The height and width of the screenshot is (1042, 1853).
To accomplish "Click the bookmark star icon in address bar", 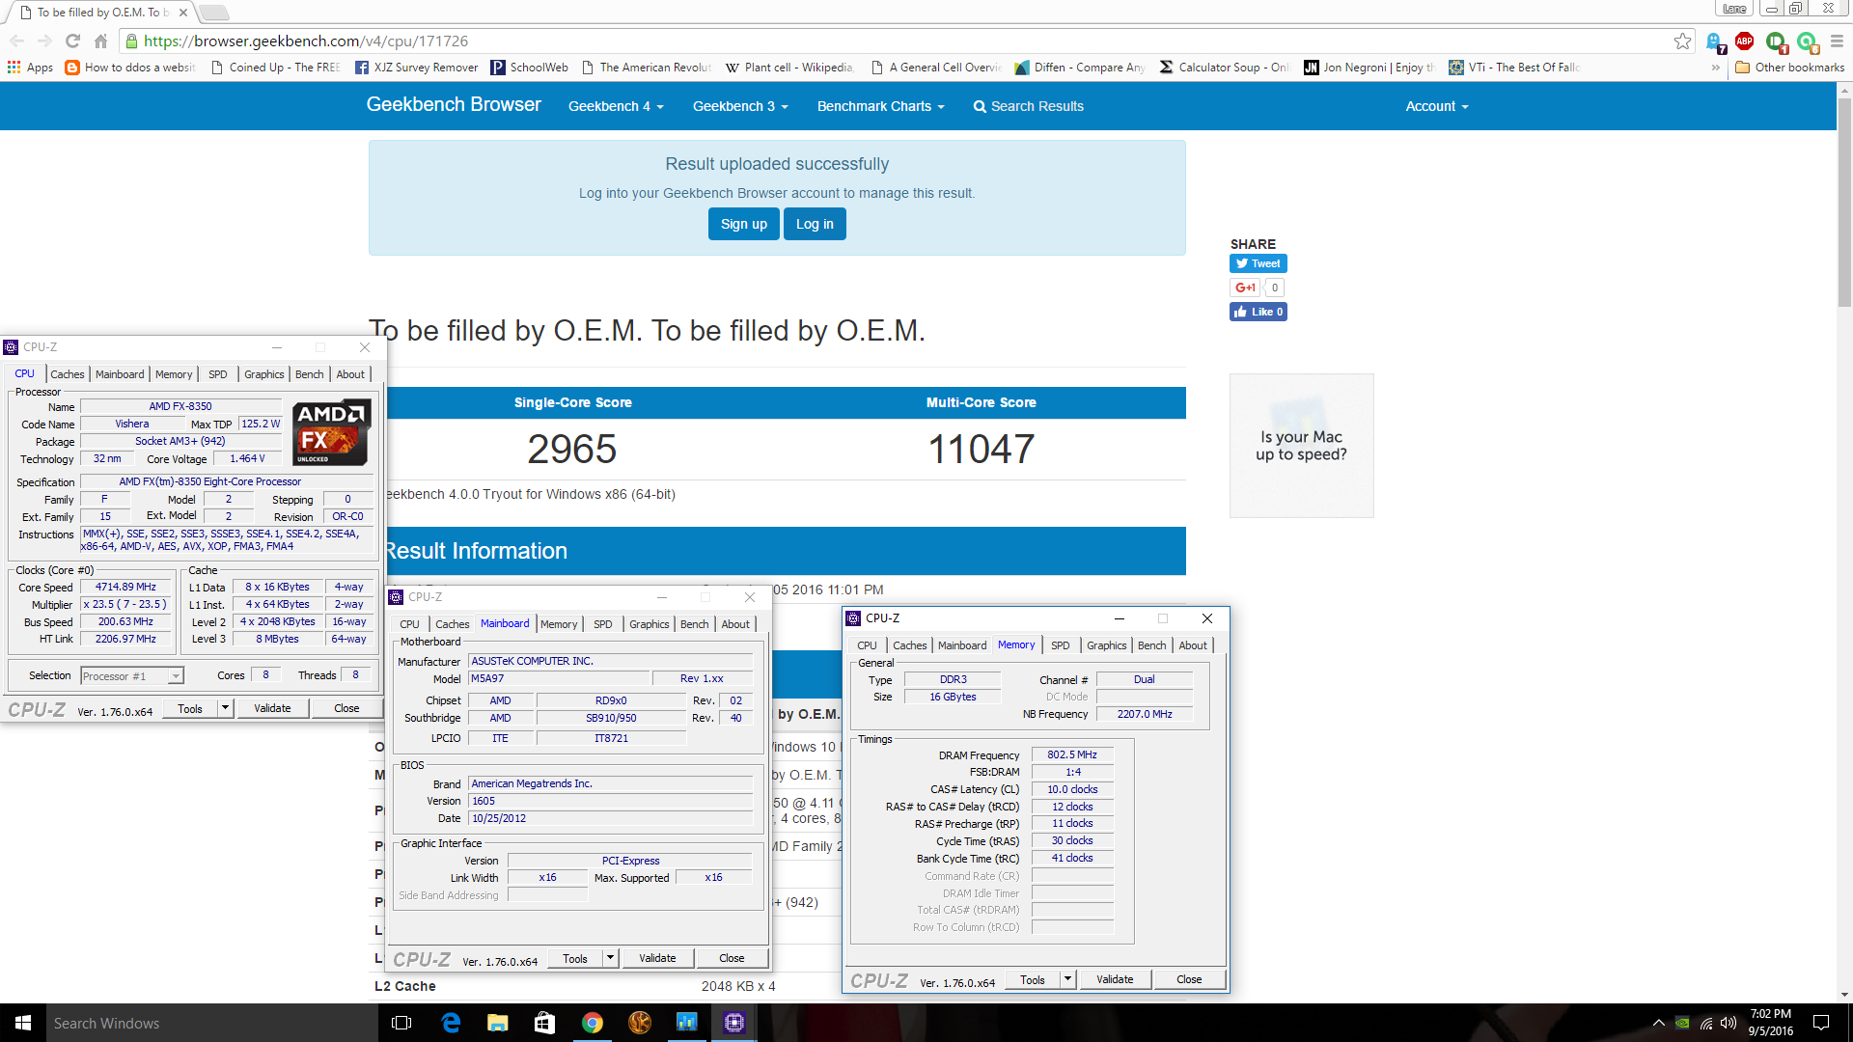I will pyautogui.click(x=1682, y=41).
